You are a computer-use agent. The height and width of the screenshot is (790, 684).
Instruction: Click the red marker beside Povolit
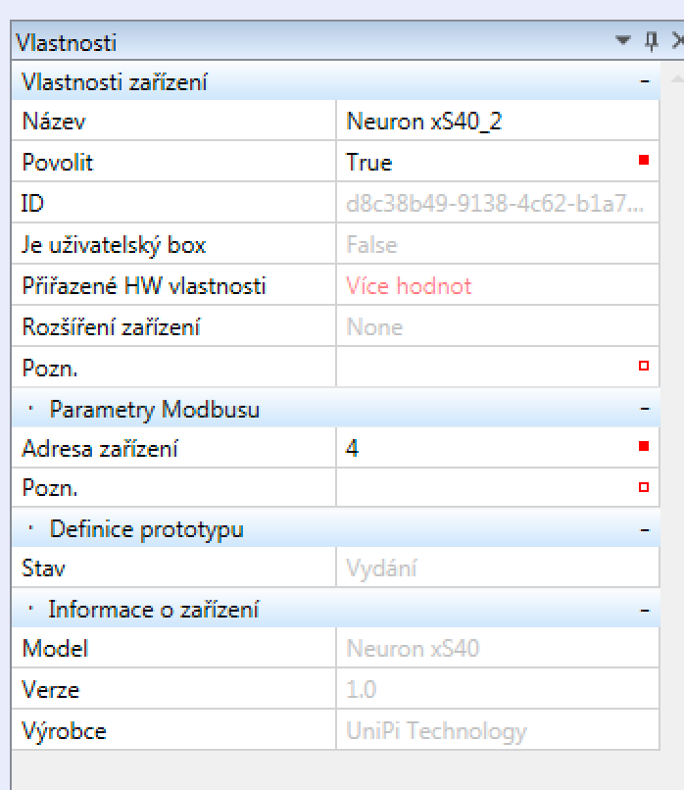[644, 161]
